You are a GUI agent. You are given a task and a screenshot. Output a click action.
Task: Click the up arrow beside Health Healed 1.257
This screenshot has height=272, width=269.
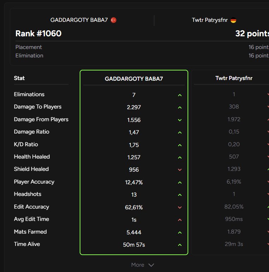[x=180, y=157]
